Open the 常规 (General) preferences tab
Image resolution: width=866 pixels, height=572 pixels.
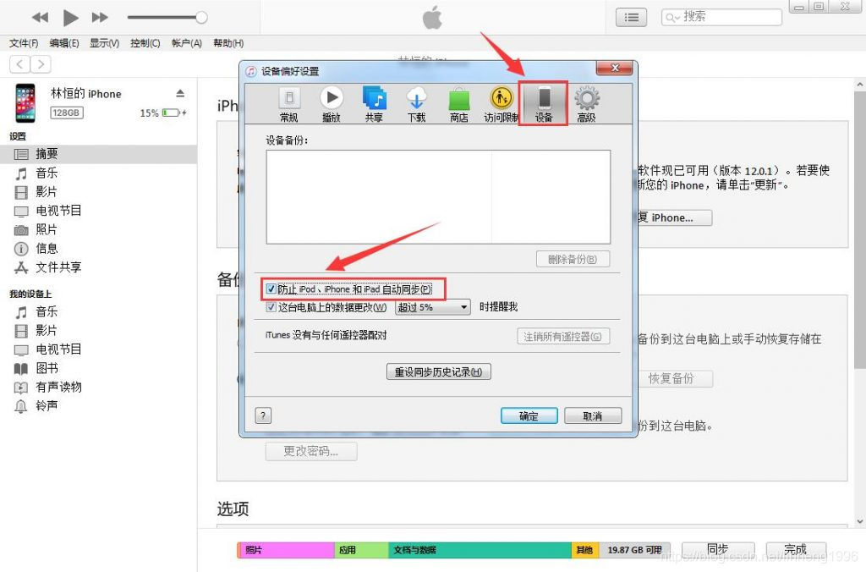click(x=289, y=104)
